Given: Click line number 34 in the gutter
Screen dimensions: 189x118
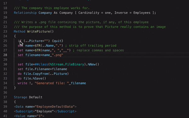Looking at the screenshot, I should (5, 83).
